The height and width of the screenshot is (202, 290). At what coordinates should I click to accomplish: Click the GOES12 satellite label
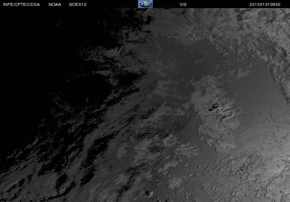pyautogui.click(x=78, y=4)
